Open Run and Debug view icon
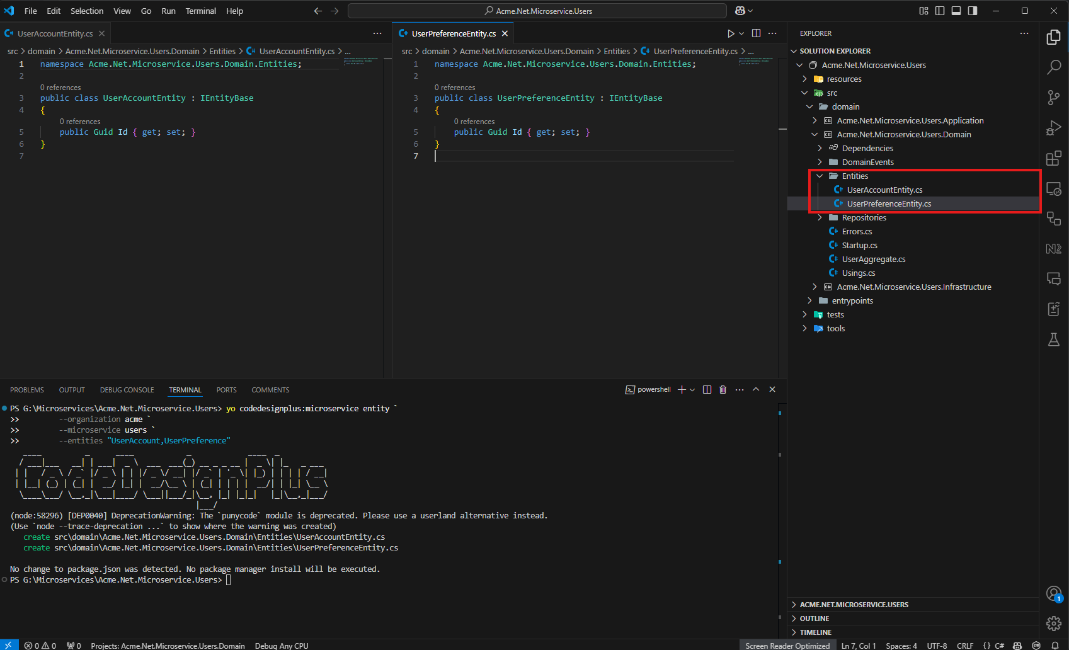Image resolution: width=1069 pixels, height=650 pixels. click(1053, 128)
